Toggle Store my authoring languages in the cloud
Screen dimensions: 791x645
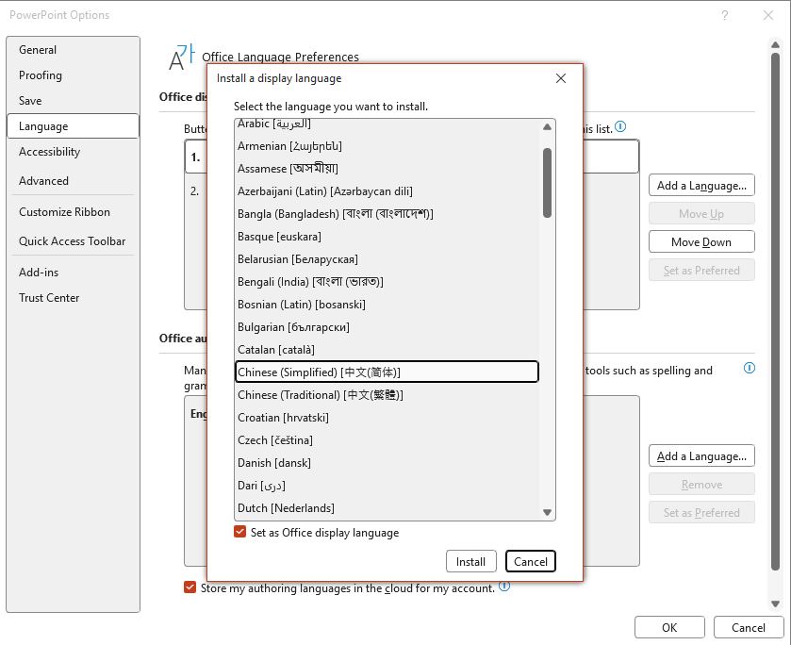pyautogui.click(x=190, y=587)
